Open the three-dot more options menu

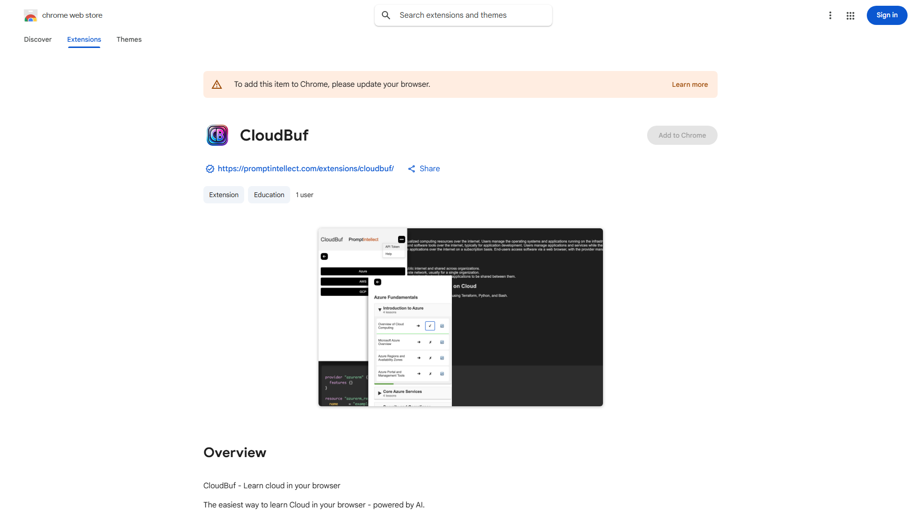(x=830, y=15)
